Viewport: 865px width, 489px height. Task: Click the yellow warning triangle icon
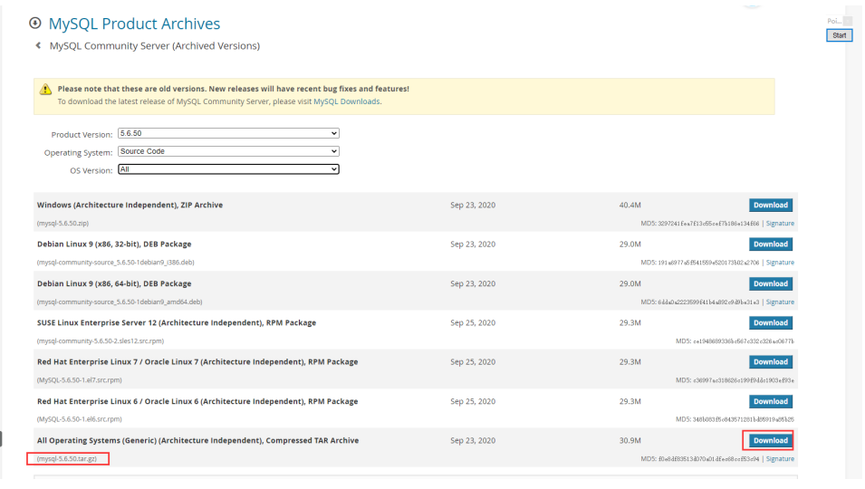pos(46,90)
